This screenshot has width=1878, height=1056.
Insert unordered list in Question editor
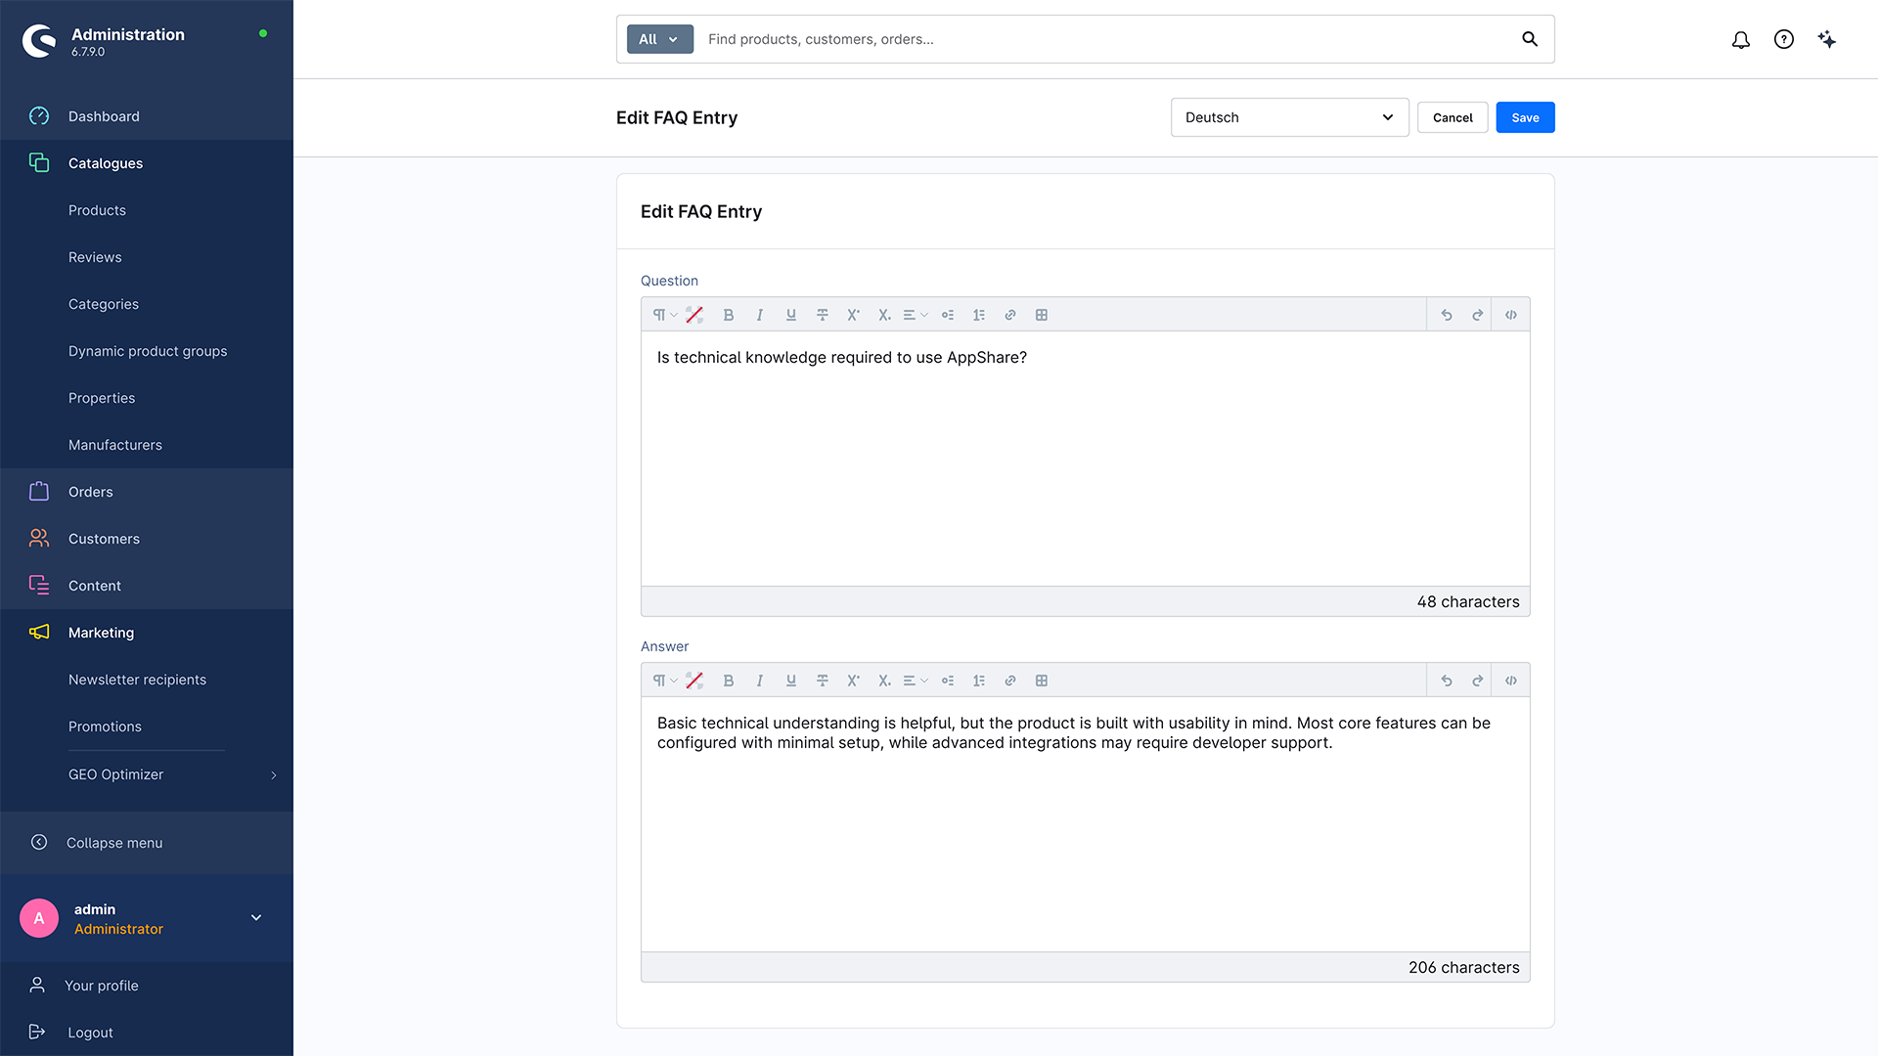click(x=947, y=315)
